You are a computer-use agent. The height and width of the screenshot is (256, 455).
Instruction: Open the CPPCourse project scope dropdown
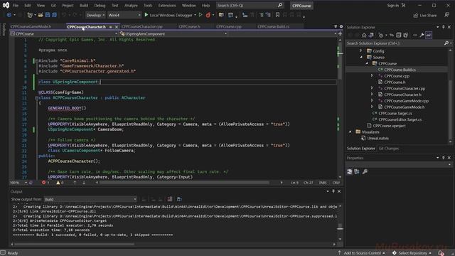click(x=64, y=34)
